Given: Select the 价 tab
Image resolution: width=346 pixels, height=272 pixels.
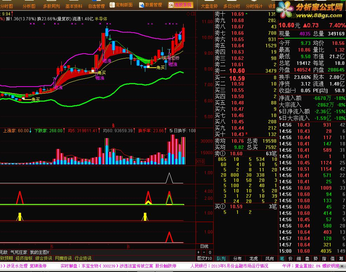Looking at the screenshot, I should pyautogui.click(x=291, y=259).
